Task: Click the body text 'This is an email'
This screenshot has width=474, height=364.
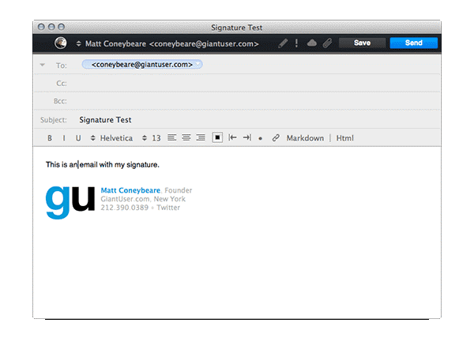Action: 72,165
